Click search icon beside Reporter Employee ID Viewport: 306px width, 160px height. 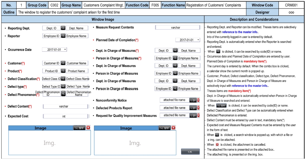tap(63, 36)
